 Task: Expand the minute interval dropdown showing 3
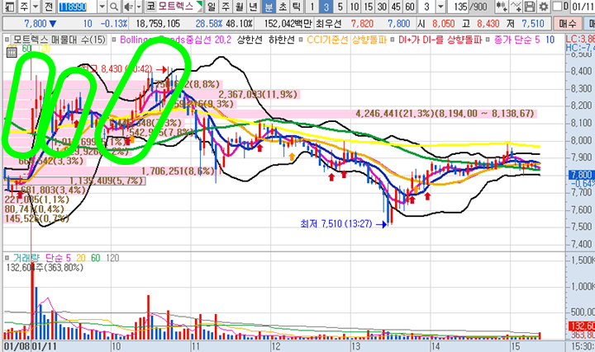point(440,7)
